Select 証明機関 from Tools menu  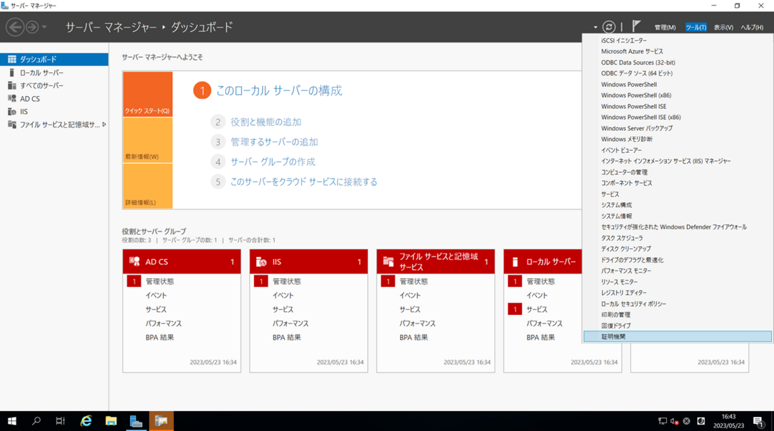(677, 336)
